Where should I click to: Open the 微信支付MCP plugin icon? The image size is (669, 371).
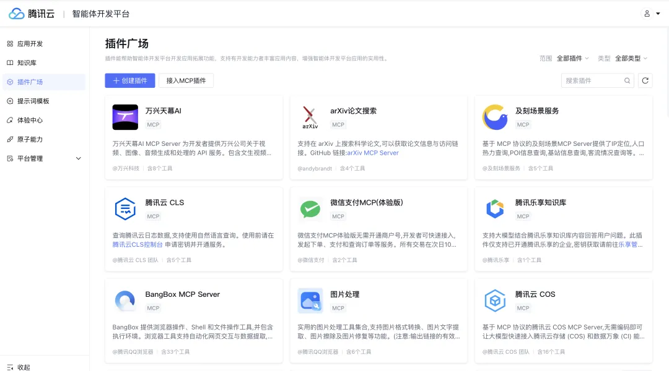pos(310,209)
